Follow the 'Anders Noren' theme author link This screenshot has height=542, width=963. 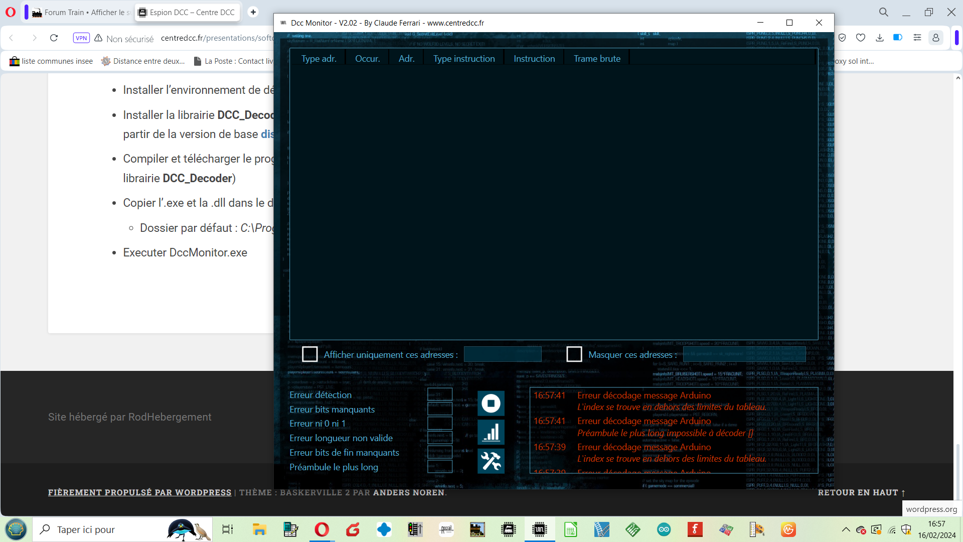pyautogui.click(x=409, y=492)
